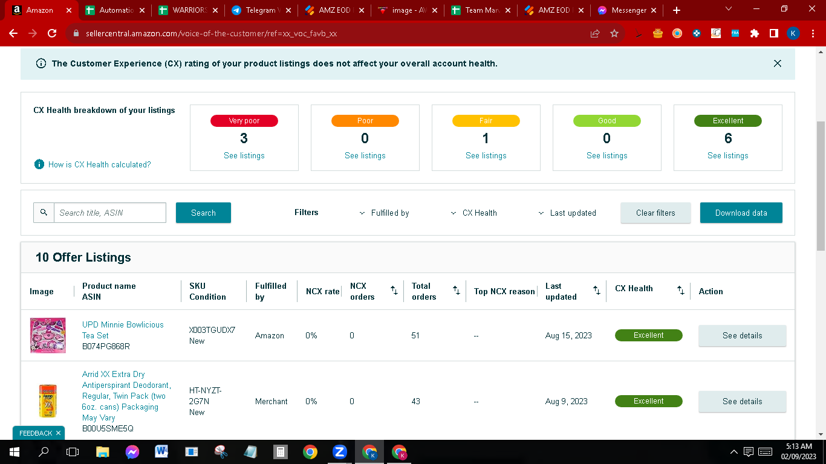View site information via the lock icon

[x=76, y=34]
